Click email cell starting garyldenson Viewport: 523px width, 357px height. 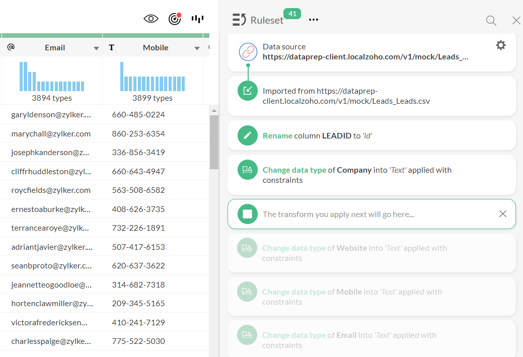point(51,115)
